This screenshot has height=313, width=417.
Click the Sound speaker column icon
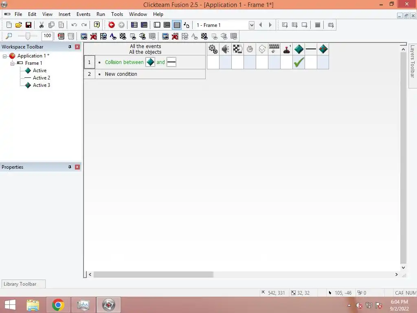(x=225, y=49)
